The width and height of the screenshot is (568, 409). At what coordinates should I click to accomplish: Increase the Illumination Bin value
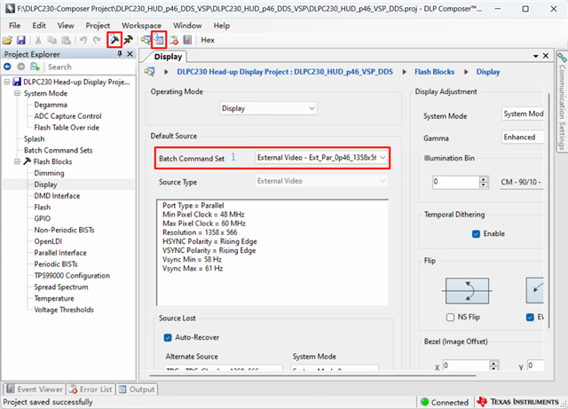484,179
